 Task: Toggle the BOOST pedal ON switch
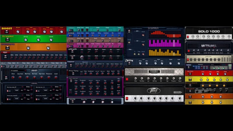tap(6, 32)
